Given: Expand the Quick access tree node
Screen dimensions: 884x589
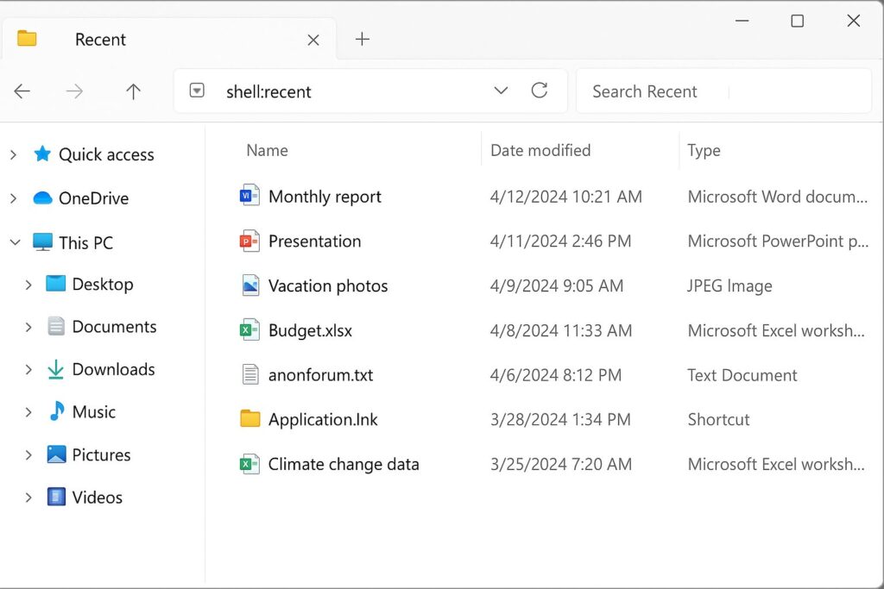Looking at the screenshot, I should click(13, 154).
